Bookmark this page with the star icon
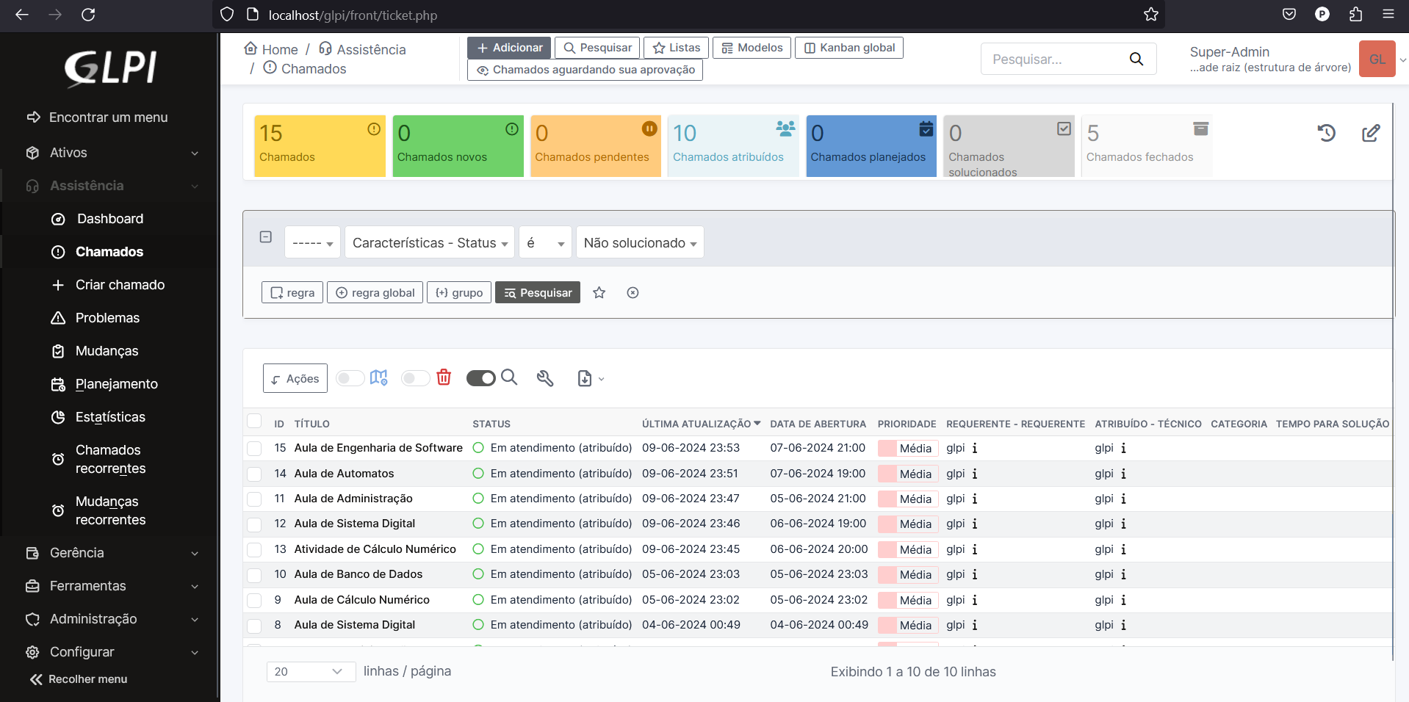Screen dimensions: 1409x702 (1151, 15)
